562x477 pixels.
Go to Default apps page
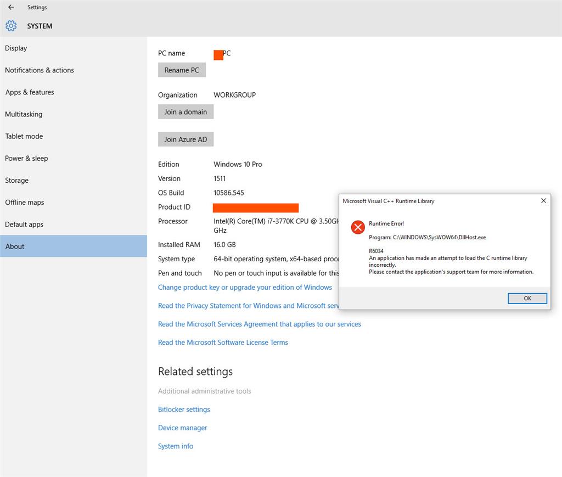74,225
